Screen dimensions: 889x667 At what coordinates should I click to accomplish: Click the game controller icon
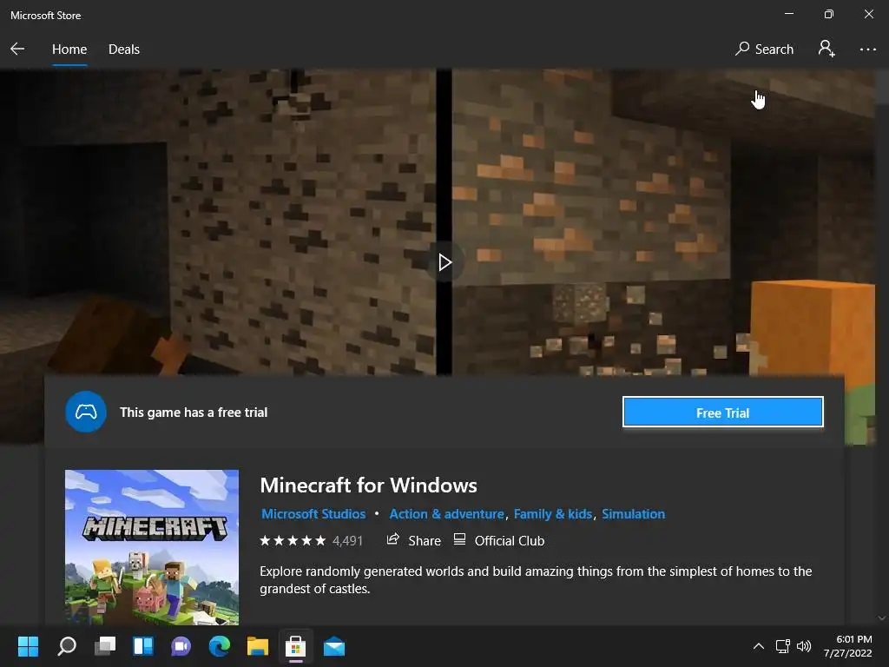point(86,412)
